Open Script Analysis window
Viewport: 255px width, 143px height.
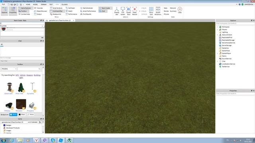tap(56, 8)
